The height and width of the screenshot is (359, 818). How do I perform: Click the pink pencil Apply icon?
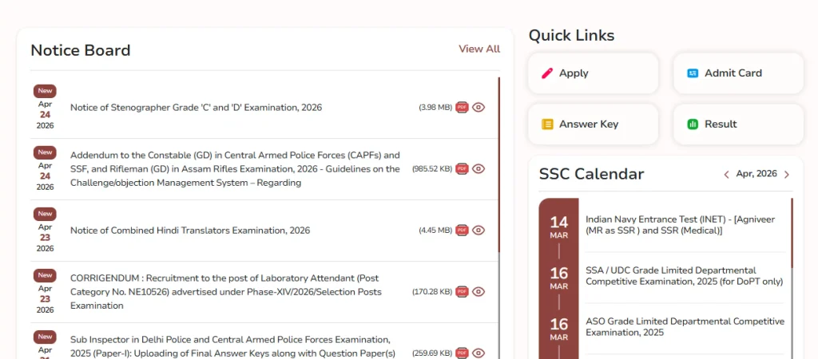point(546,73)
